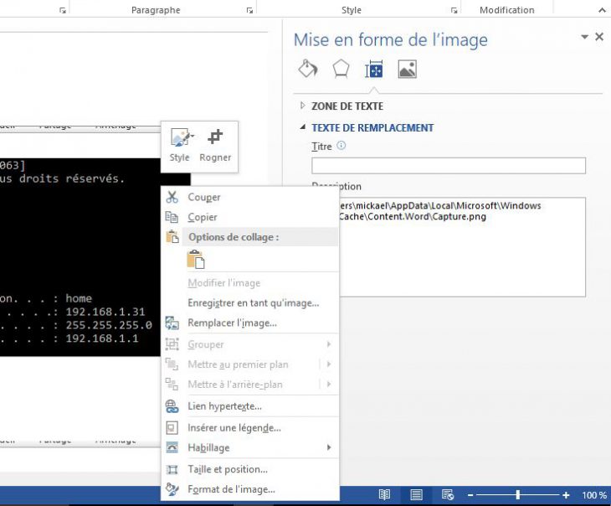Open the Habillage submenu arrow
611x506 pixels.
pos(329,447)
